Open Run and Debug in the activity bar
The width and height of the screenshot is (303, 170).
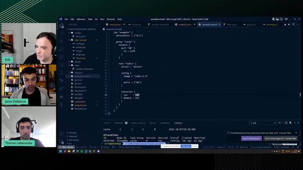62,49
